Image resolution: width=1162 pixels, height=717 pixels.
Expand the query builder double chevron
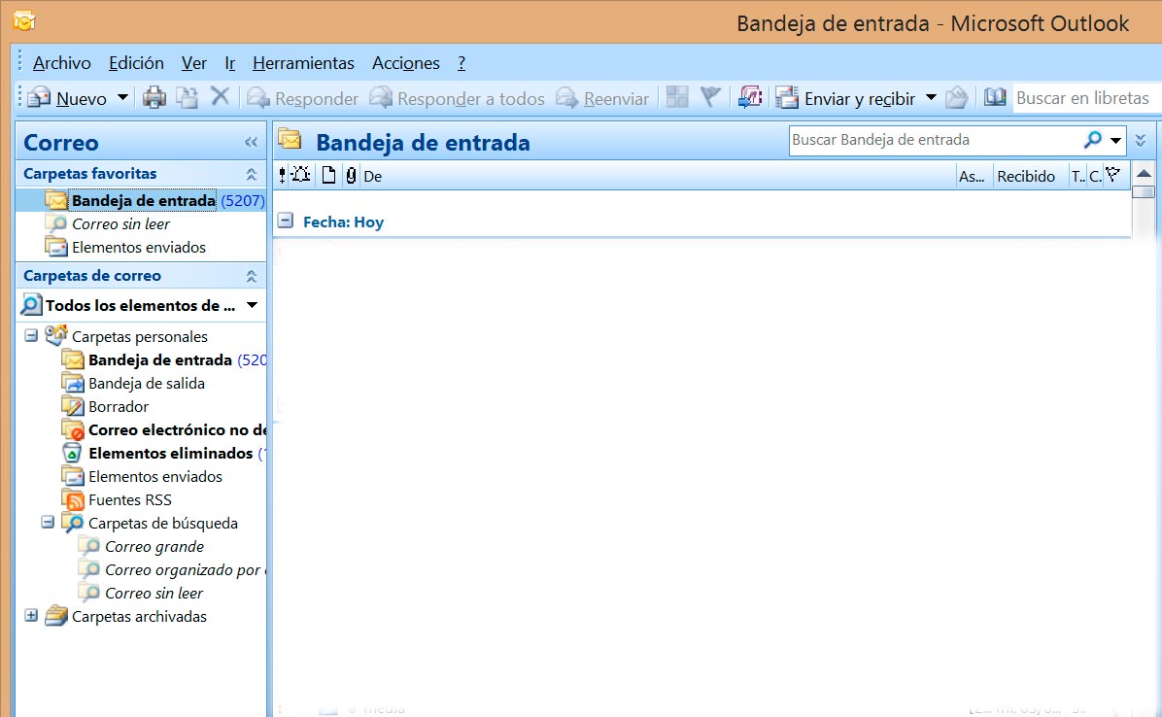(x=1141, y=140)
